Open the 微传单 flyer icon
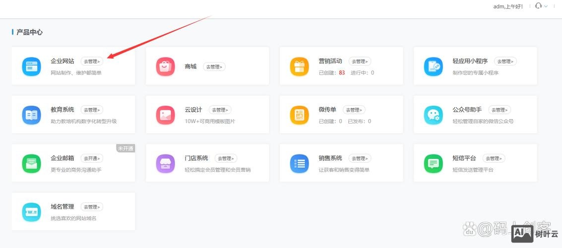 pyautogui.click(x=299, y=115)
